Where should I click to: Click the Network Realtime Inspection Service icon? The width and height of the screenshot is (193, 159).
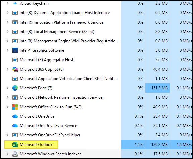[15, 97]
